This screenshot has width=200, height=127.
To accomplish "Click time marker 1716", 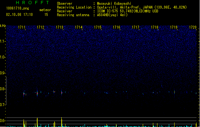I will pos(117,27).
